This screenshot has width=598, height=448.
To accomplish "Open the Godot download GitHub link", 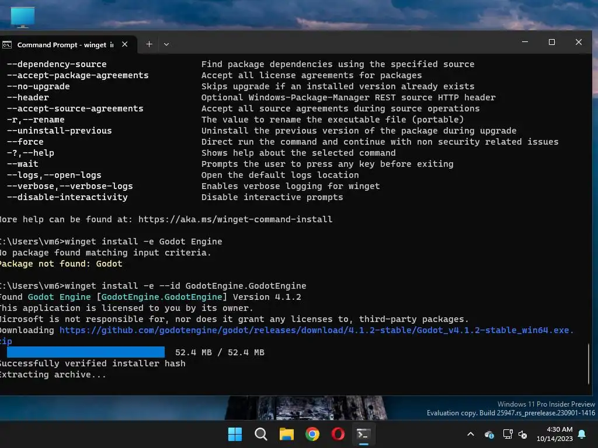I will pos(316,330).
